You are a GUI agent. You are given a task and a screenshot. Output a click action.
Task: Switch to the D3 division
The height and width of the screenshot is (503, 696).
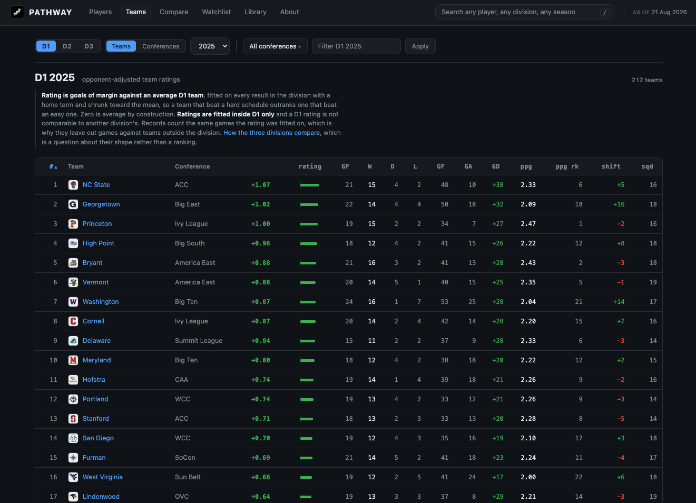tap(89, 46)
